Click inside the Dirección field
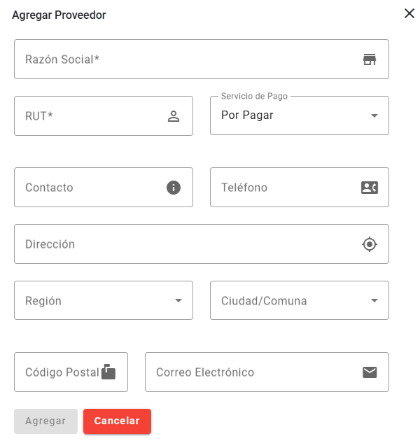The width and height of the screenshot is (420, 441). 182,244
